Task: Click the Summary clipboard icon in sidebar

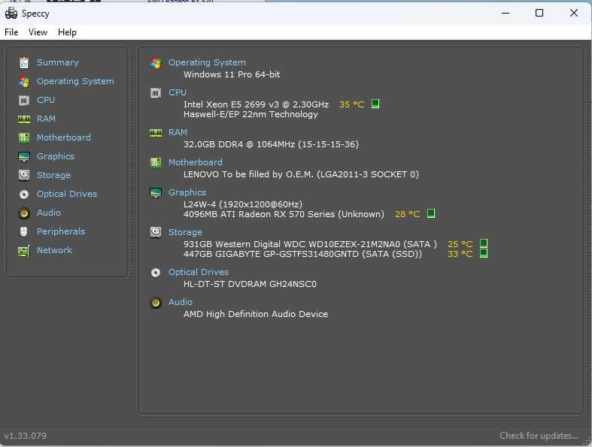Action: 24,62
